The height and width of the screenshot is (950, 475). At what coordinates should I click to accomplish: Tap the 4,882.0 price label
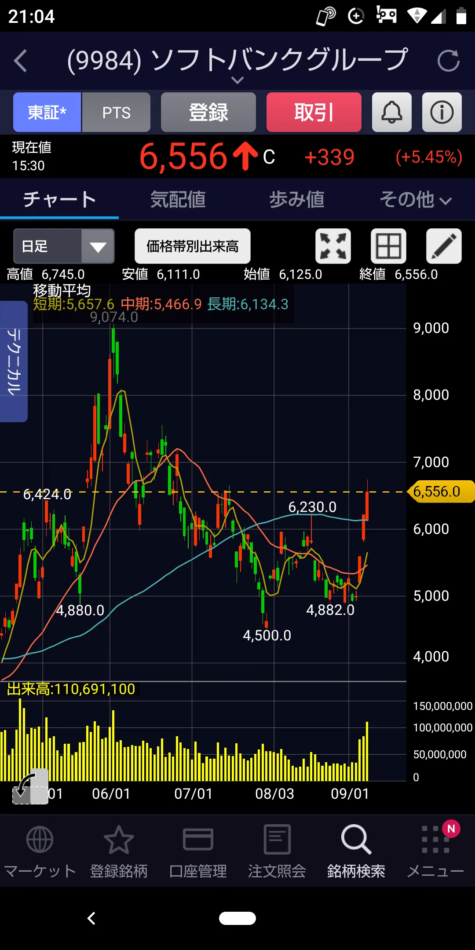point(330,610)
